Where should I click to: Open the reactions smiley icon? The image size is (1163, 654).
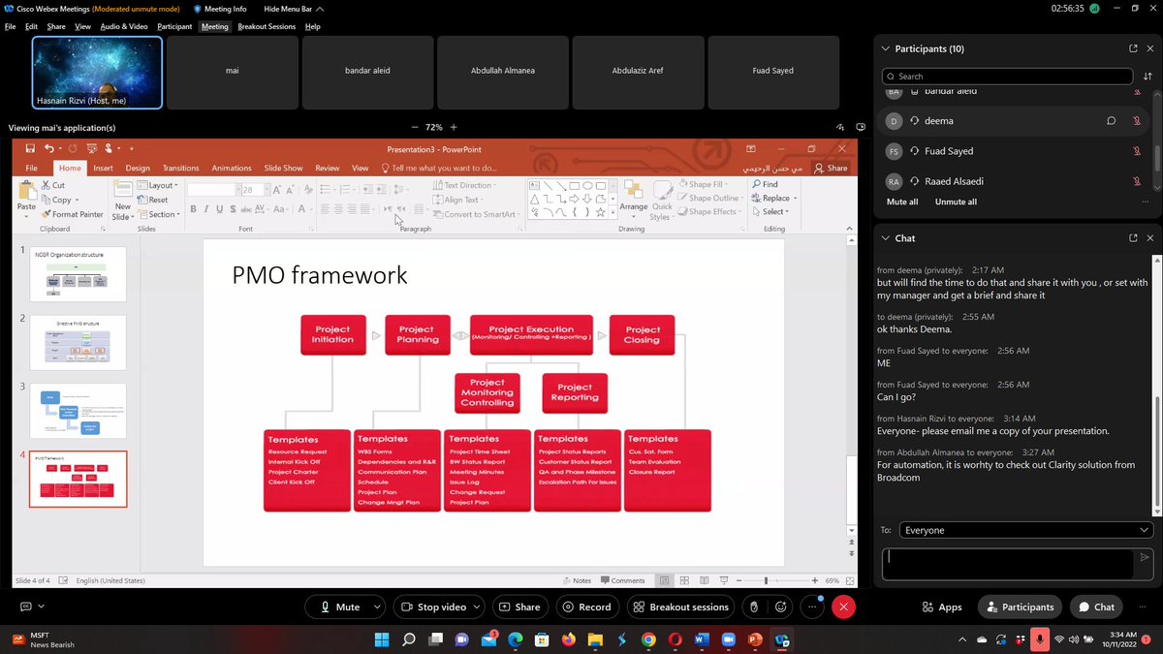(780, 607)
